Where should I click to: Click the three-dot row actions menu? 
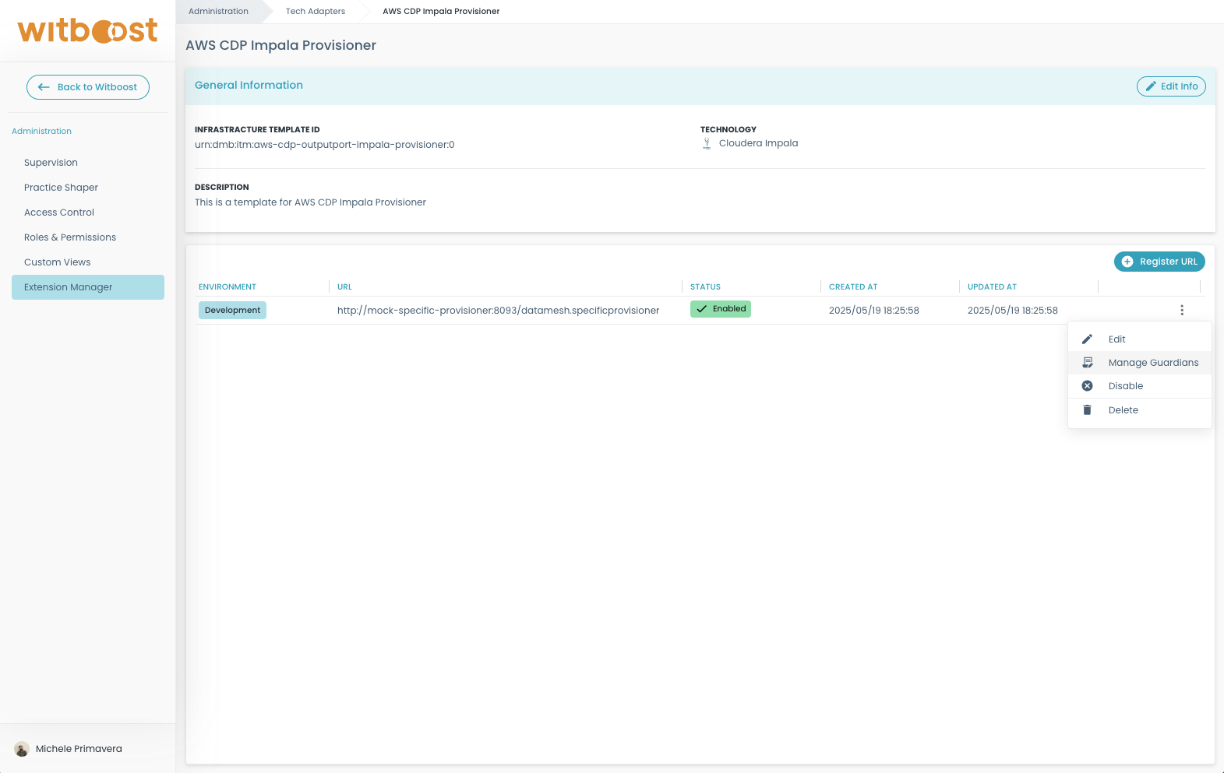pos(1181,310)
